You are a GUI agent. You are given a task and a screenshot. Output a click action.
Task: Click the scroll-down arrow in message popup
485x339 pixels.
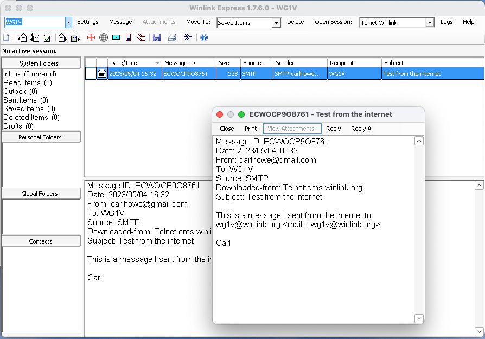tap(419, 318)
